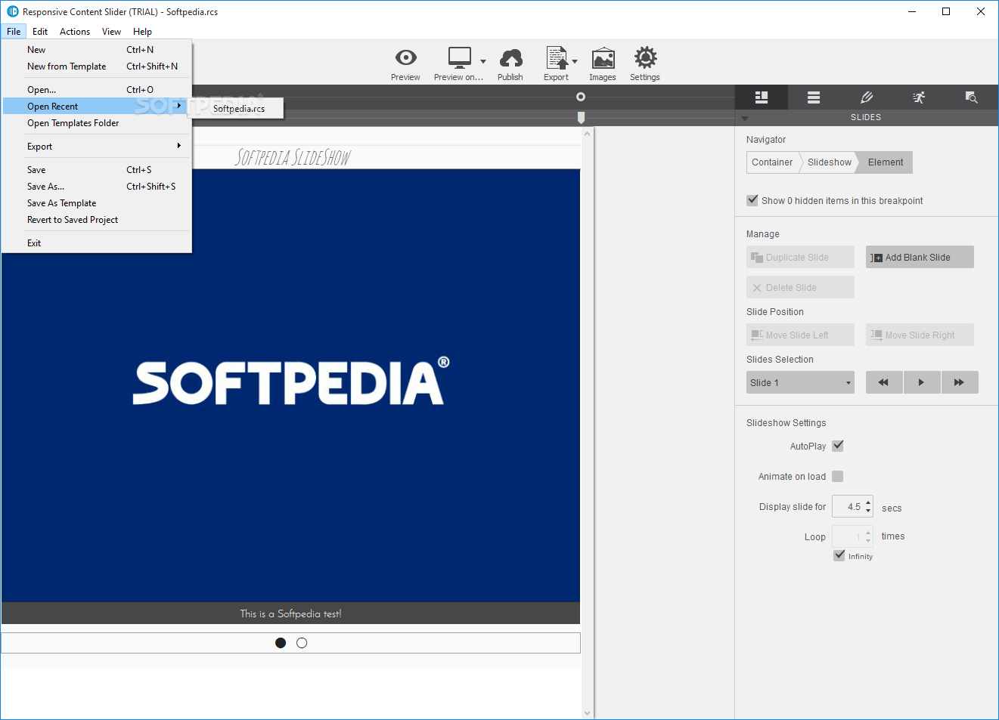Image resolution: width=999 pixels, height=720 pixels.
Task: Select the animation running-man panel icon
Action: point(919,97)
